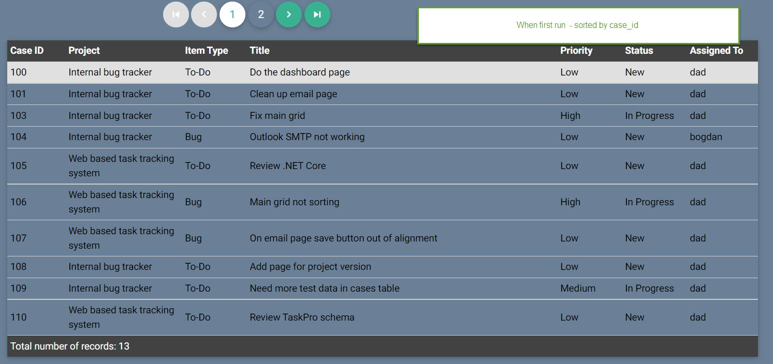
Task: Click 'Medium' priority in case 109 row
Action: [578, 289]
